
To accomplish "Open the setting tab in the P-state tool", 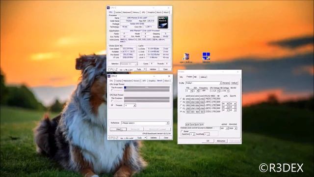I will coord(203,77).
